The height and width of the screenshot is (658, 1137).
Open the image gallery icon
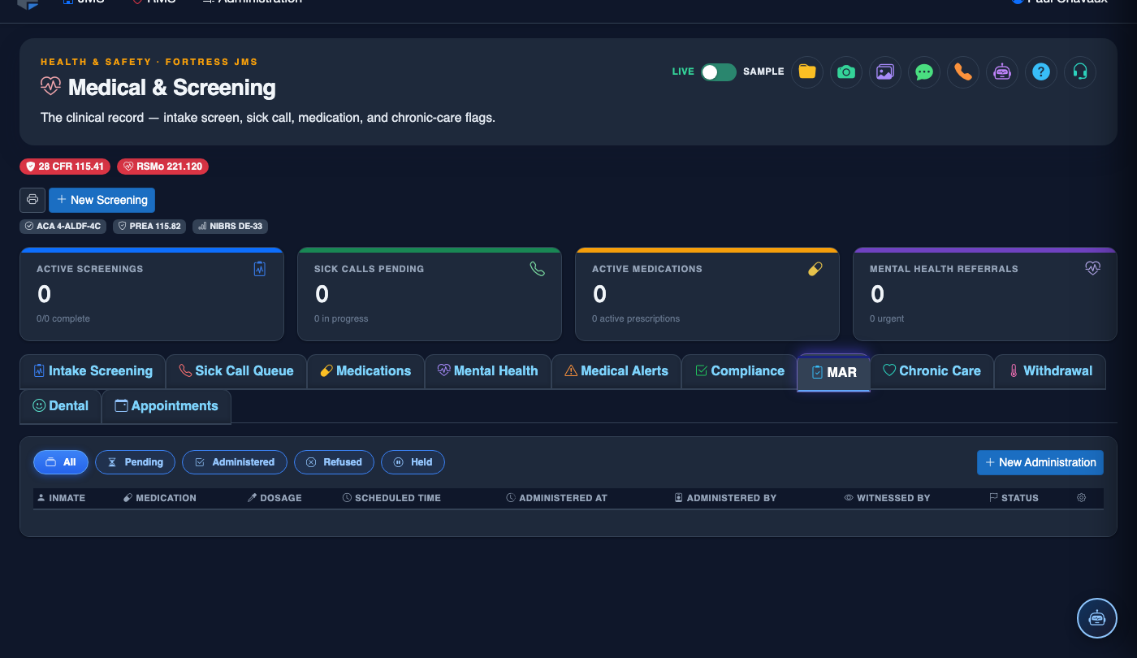click(x=885, y=71)
